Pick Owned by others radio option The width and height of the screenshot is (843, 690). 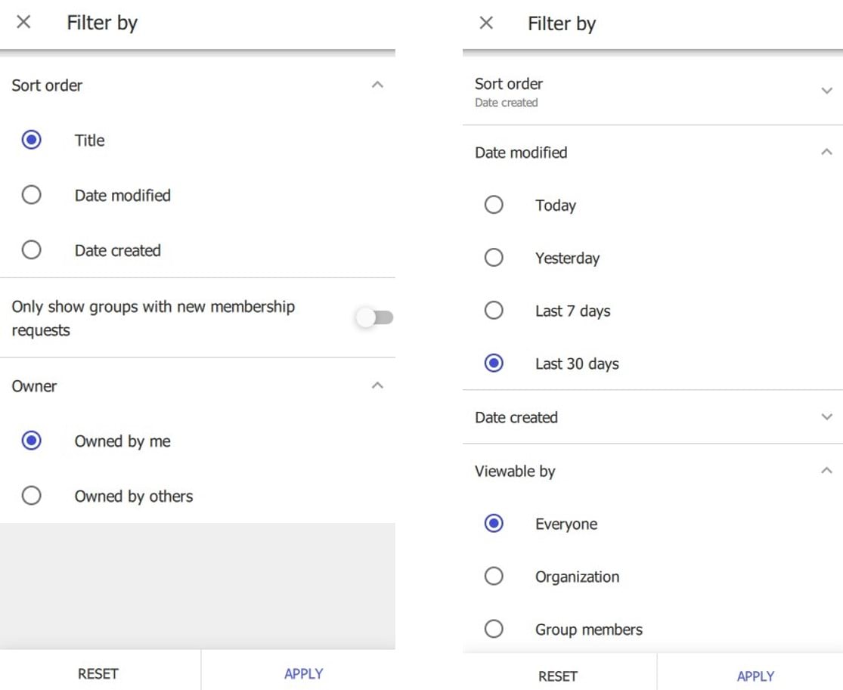tap(32, 496)
